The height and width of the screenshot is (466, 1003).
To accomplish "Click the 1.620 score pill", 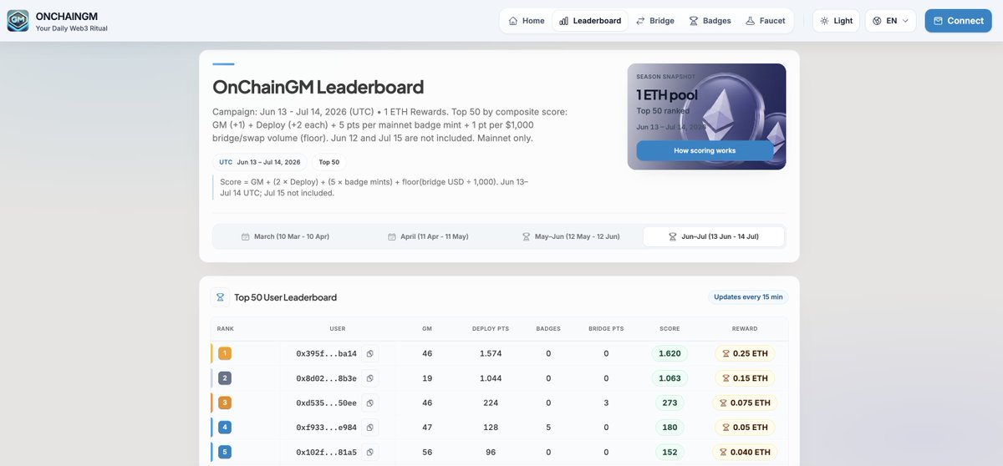I will tap(670, 353).
